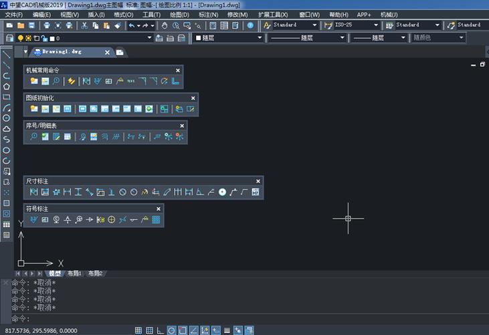Click the Cut scissors icon

pyautogui.click(x=84, y=25)
